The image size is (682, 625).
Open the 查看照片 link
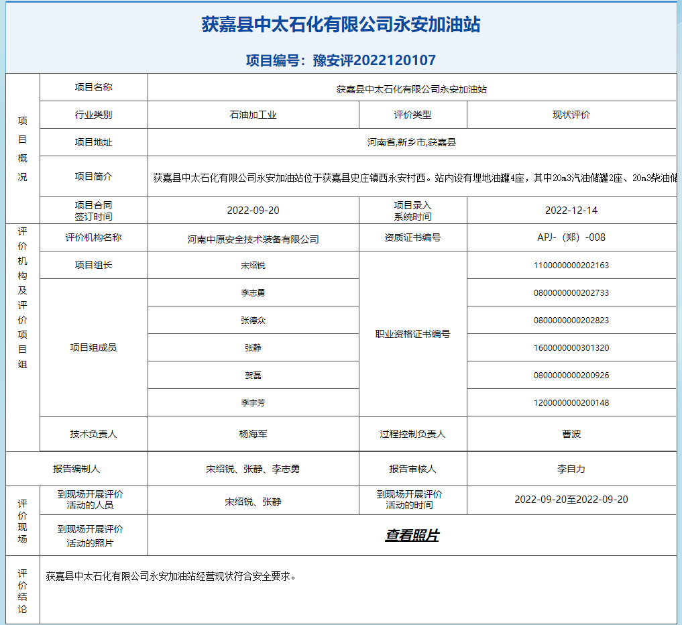coord(412,535)
